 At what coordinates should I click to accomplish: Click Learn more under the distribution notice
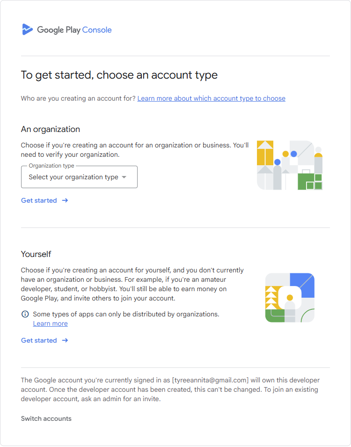(x=50, y=323)
